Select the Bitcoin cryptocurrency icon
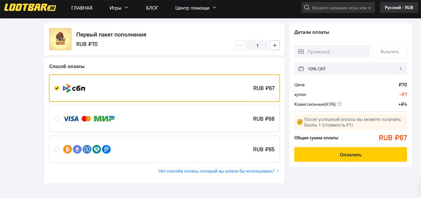Screen dimensions: 421x198 67,149
